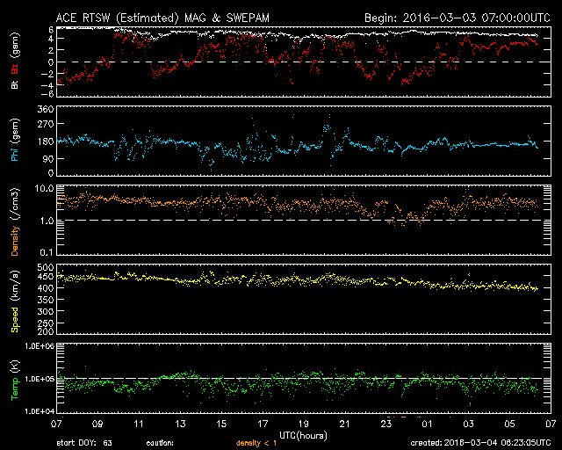Image resolution: width=562 pixels, height=450 pixels.
Task: Click the '23' hour label on the time axis
Action: click(386, 424)
